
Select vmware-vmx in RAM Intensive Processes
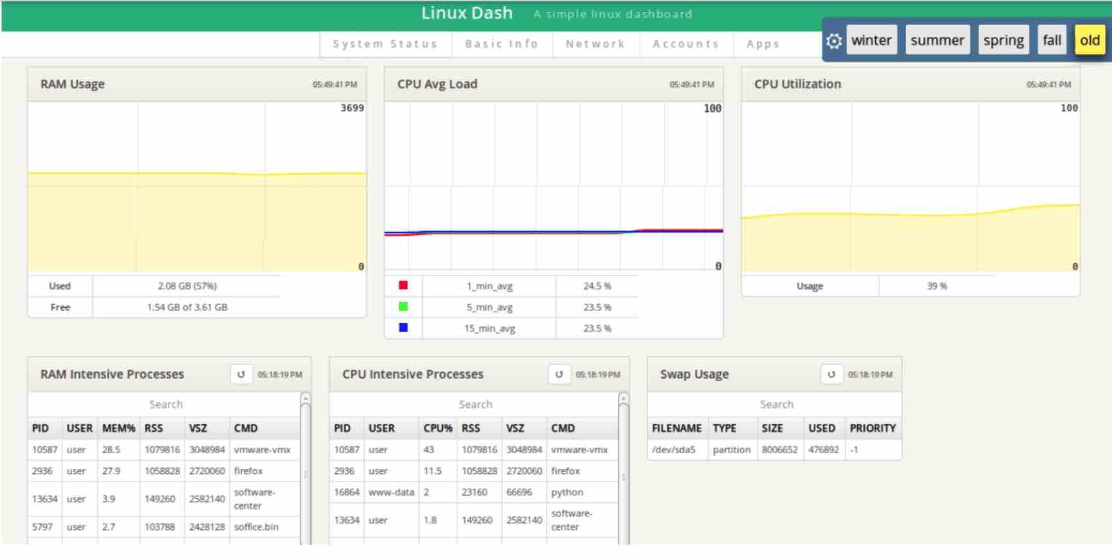pos(263,450)
